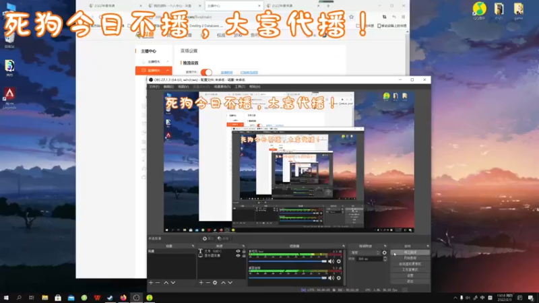
Task: Collapse the sidebar section above the orange one
Action: (x=168, y=61)
